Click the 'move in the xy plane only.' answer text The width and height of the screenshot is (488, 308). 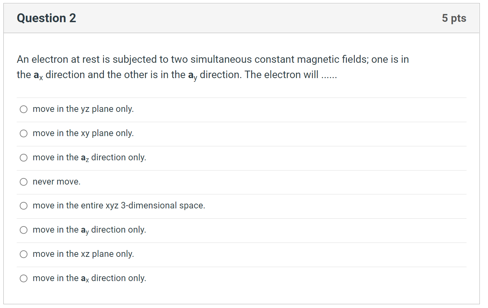click(x=83, y=133)
